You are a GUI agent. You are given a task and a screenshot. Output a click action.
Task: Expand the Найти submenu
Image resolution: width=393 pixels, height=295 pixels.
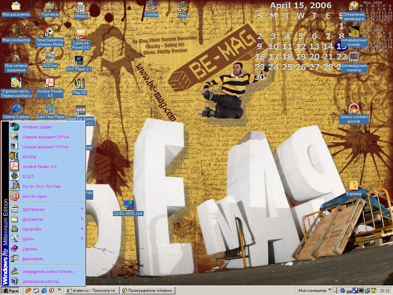coord(28,239)
